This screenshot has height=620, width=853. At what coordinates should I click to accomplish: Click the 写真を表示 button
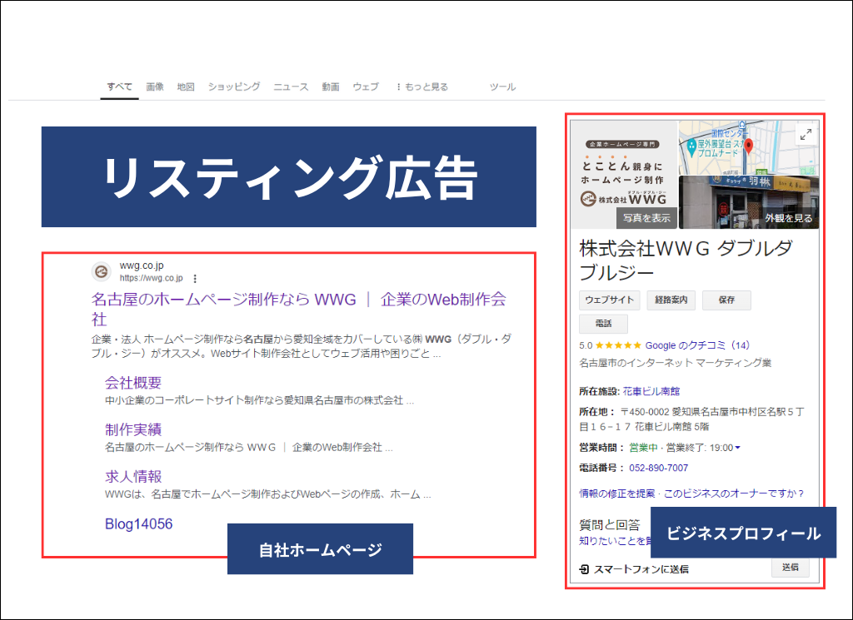646,217
